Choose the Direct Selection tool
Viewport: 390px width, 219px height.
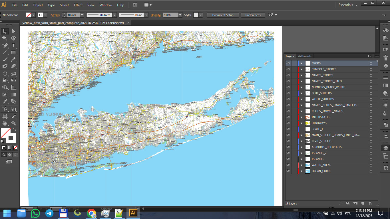pyautogui.click(x=13, y=31)
